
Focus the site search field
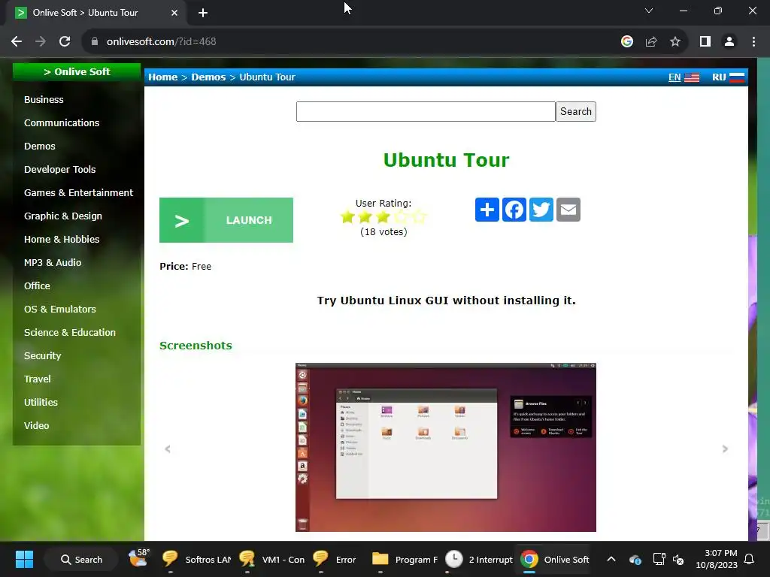[426, 111]
